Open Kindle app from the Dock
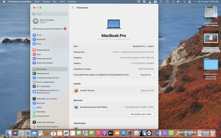The width and height of the screenshot is (221, 138). (143, 133)
